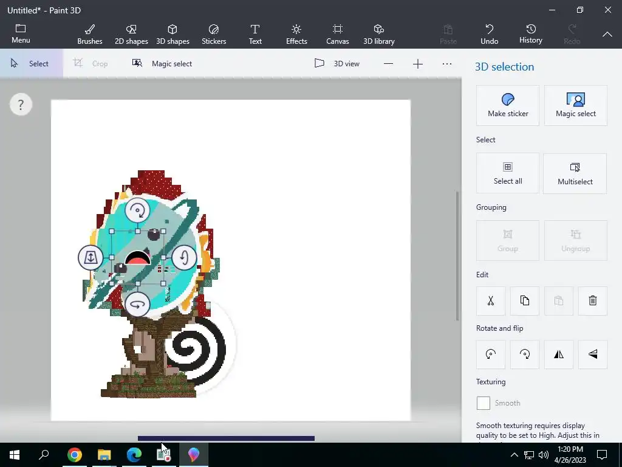Viewport: 622px width, 467px height.
Task: Zoom out with the minus button
Action: point(388,64)
